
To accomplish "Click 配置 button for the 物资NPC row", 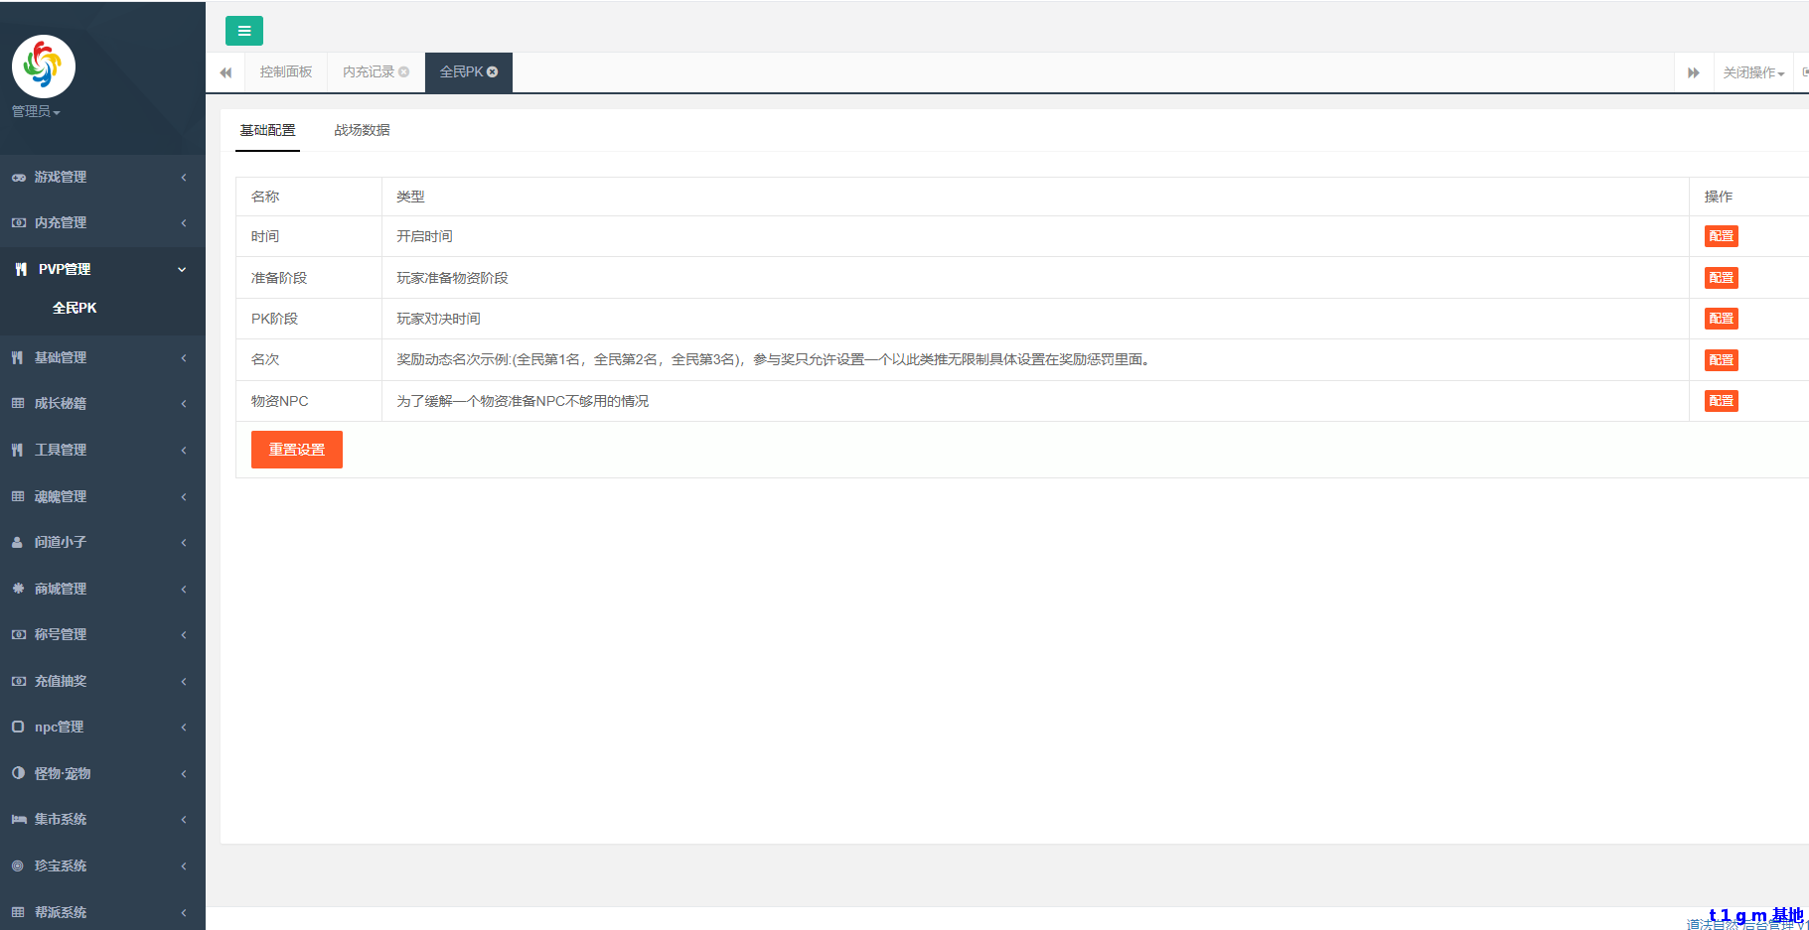I will click(1721, 401).
